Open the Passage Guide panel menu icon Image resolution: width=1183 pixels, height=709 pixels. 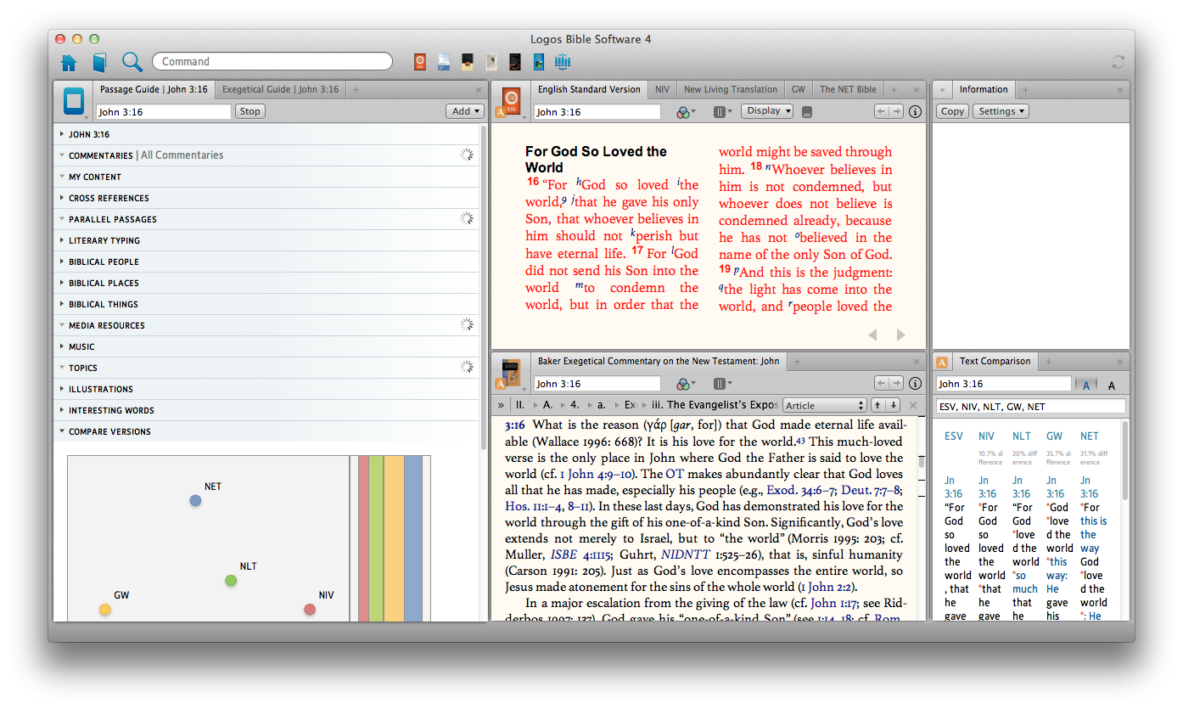(x=74, y=102)
